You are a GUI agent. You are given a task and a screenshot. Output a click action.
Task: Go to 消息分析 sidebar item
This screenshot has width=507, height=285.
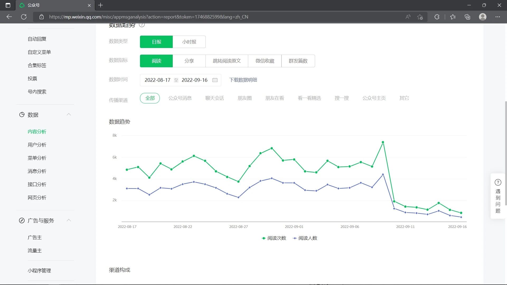pos(37,171)
